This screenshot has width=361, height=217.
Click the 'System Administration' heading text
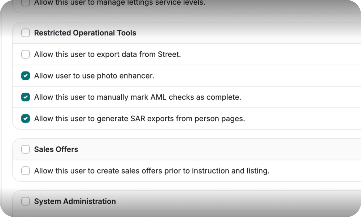pyautogui.click(x=75, y=201)
